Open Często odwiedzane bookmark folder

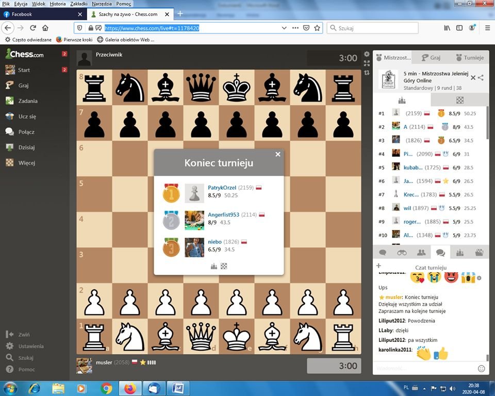coord(28,40)
